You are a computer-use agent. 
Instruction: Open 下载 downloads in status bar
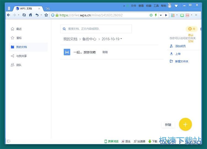click(153, 141)
